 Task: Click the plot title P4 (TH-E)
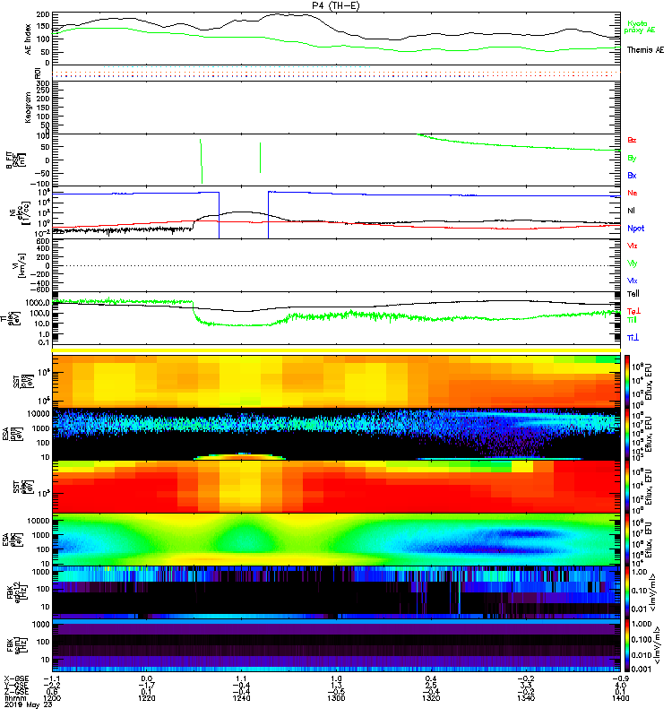pos(336,5)
